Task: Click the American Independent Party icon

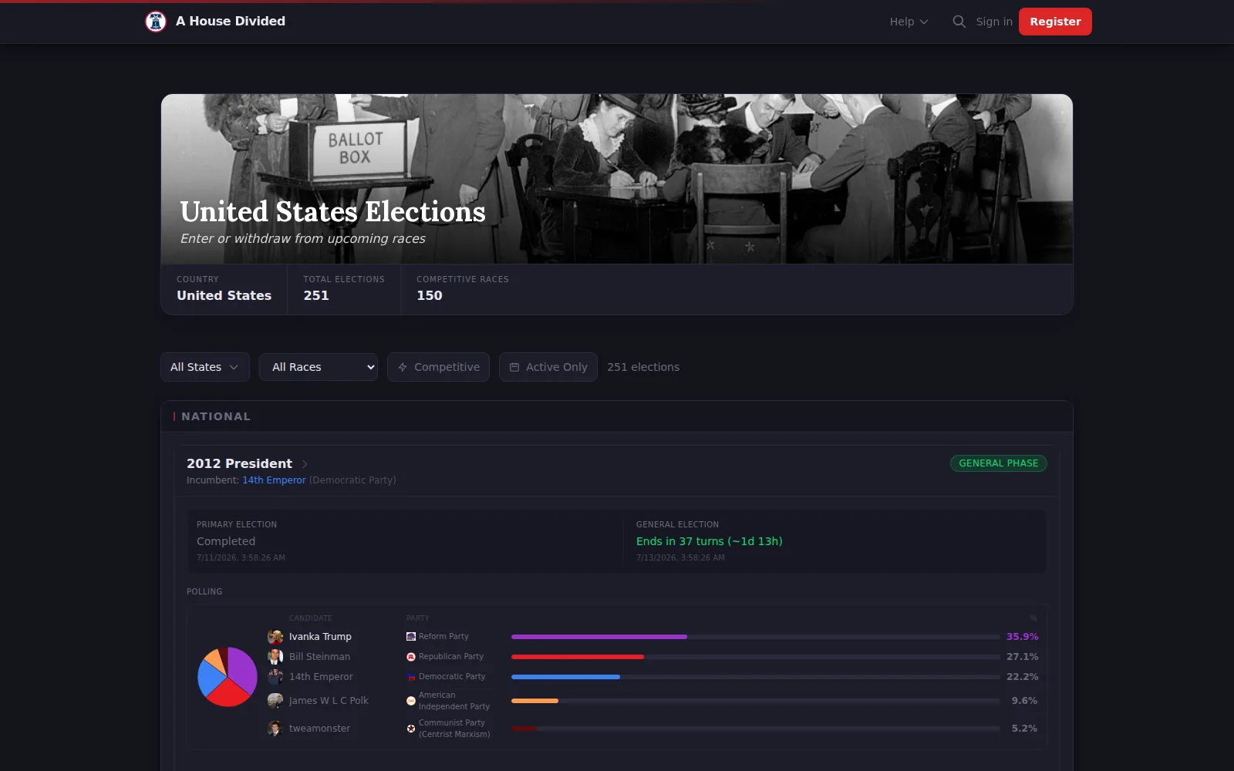Action: (x=411, y=701)
